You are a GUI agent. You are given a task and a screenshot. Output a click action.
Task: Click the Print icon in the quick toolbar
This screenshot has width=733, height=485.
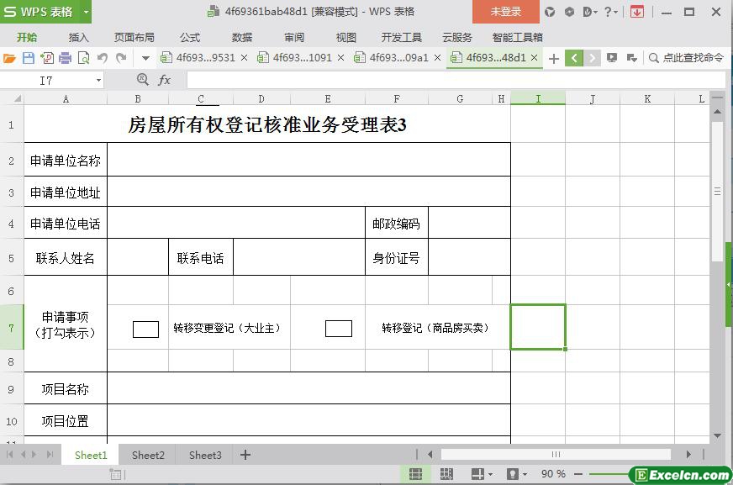point(66,58)
